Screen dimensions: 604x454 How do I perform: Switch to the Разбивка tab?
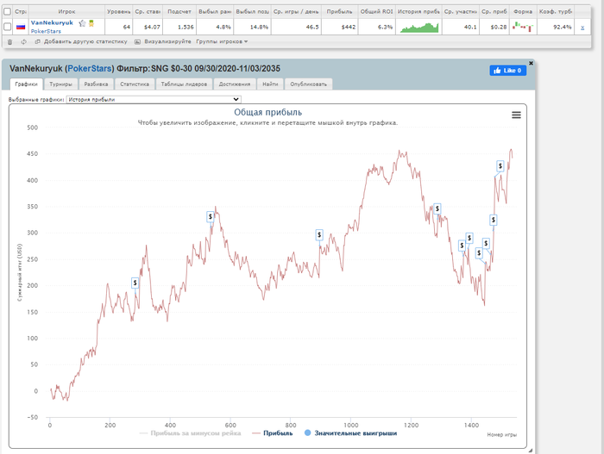click(x=96, y=84)
